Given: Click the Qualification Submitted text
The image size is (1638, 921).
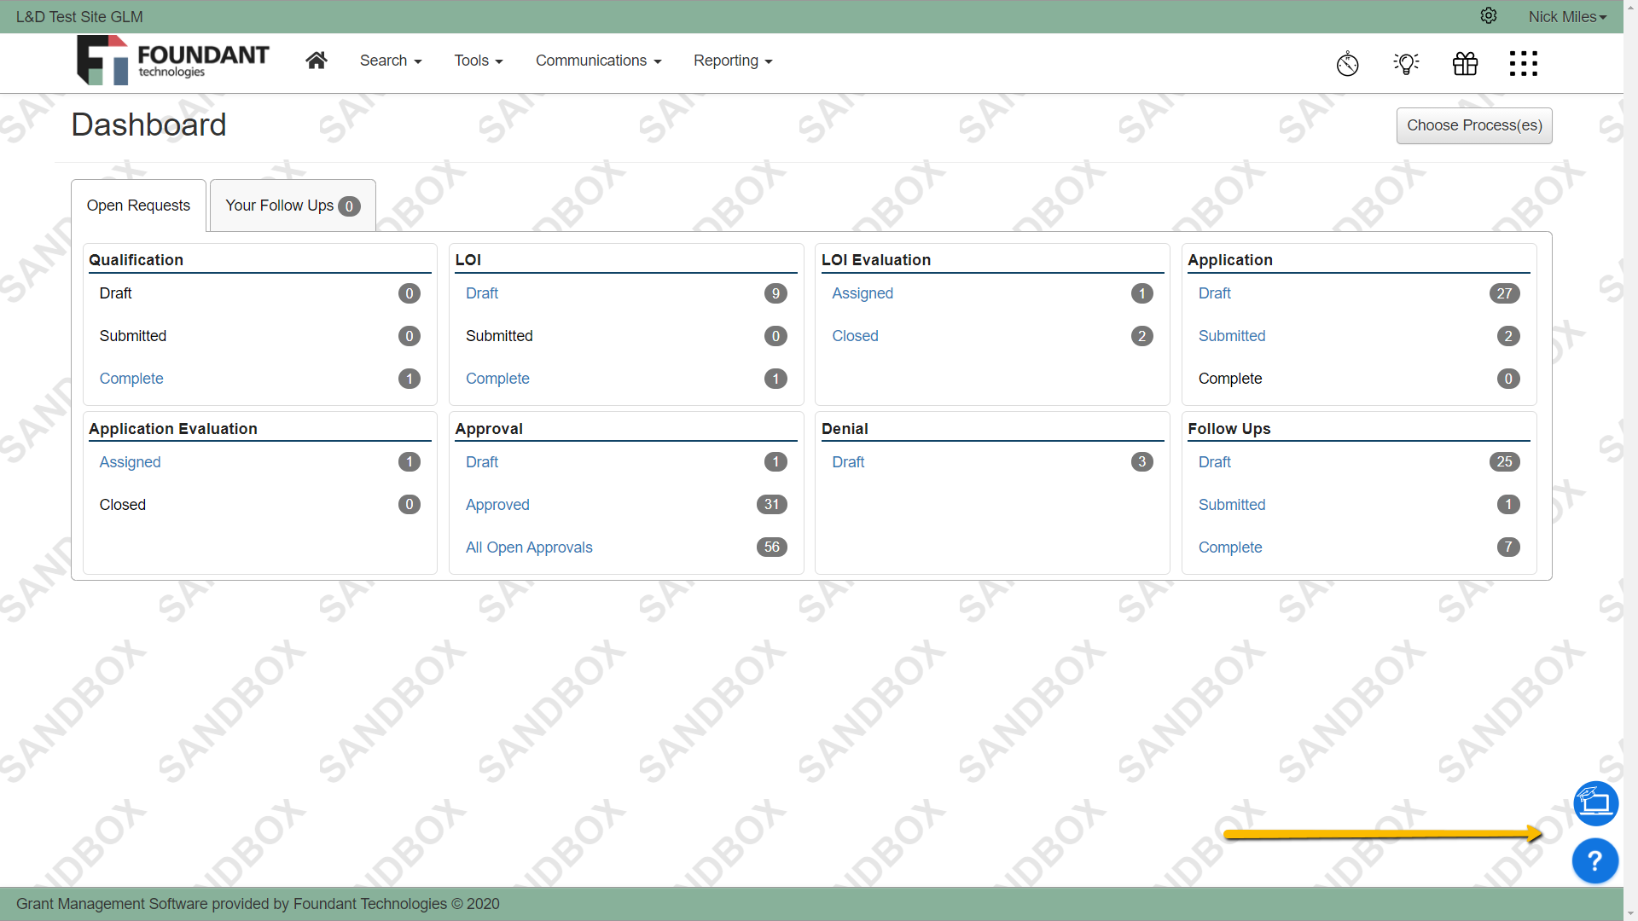Looking at the screenshot, I should tap(133, 336).
